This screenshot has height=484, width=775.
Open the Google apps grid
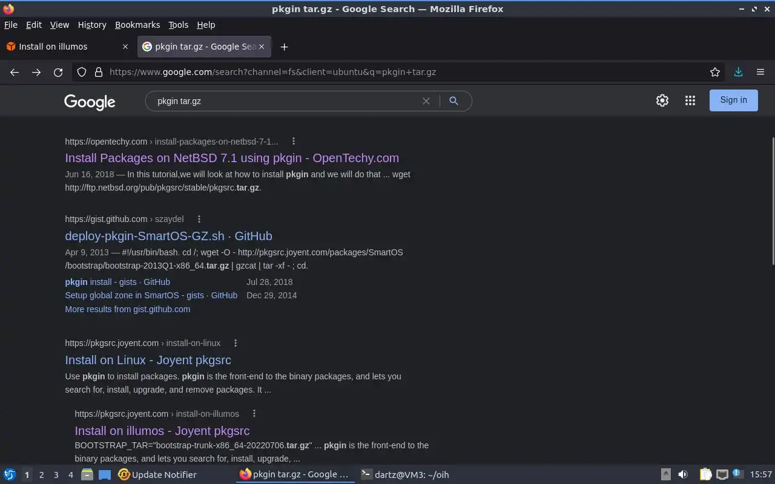(x=690, y=100)
